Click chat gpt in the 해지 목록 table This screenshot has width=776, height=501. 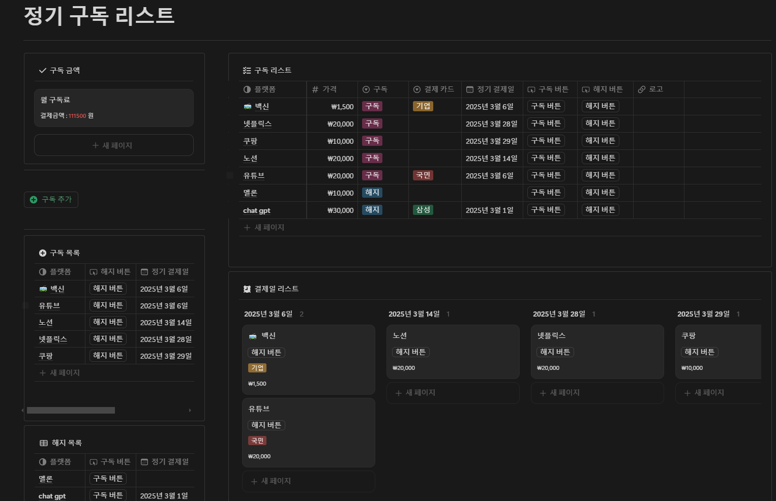point(52,496)
